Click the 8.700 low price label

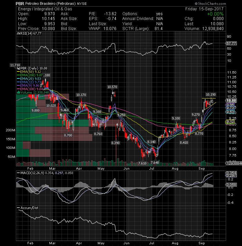coord(68,135)
